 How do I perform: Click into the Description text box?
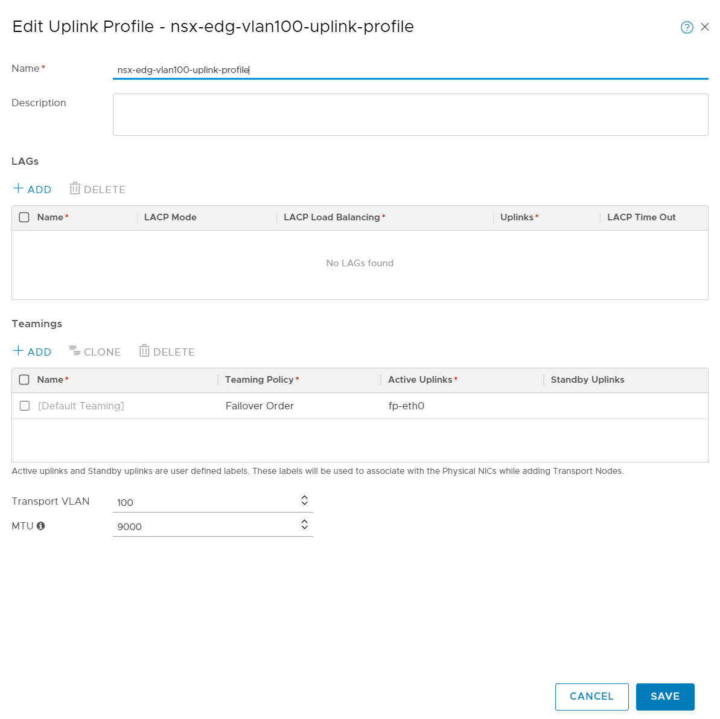click(x=410, y=115)
